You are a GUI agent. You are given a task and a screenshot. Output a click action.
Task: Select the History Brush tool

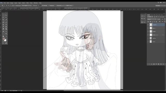pos(6,25)
